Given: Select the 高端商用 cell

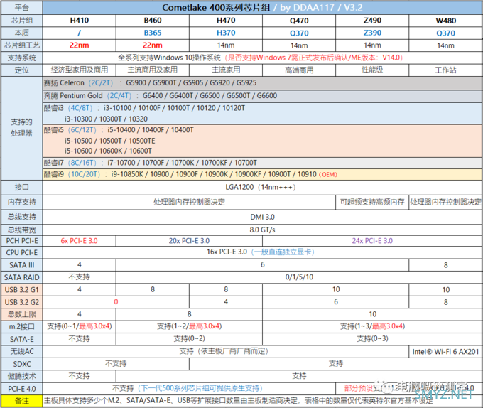Looking at the screenshot, I should (x=299, y=70).
